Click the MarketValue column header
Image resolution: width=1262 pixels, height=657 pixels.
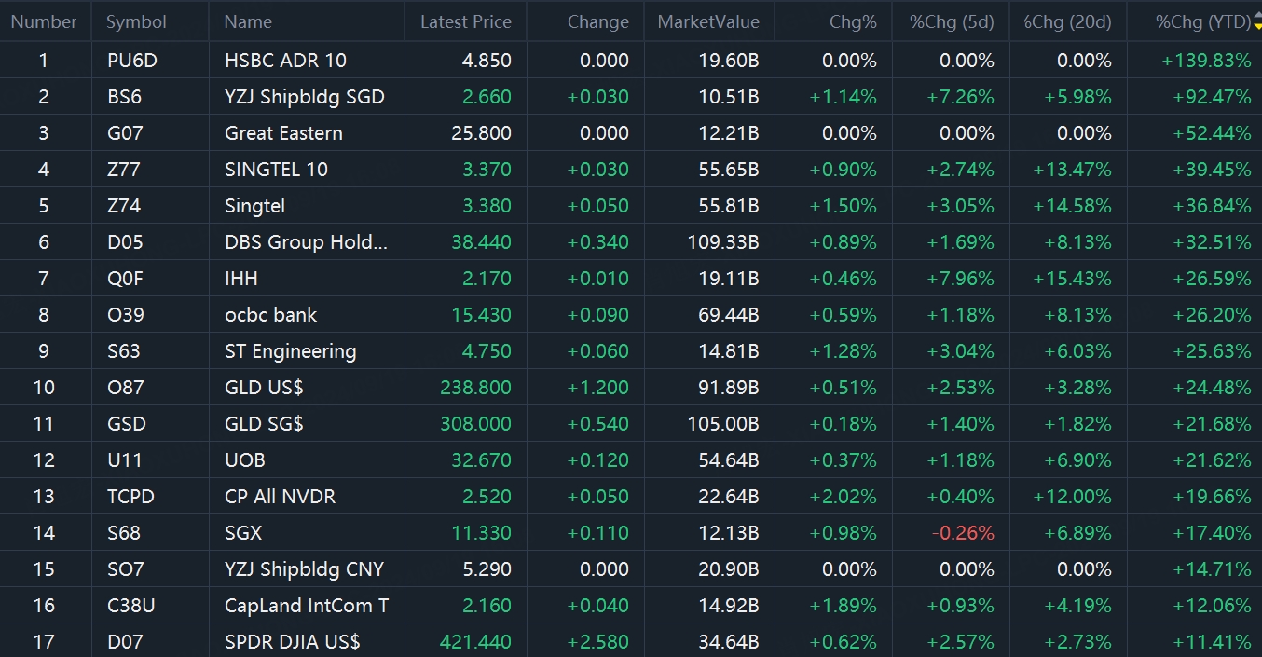point(708,21)
